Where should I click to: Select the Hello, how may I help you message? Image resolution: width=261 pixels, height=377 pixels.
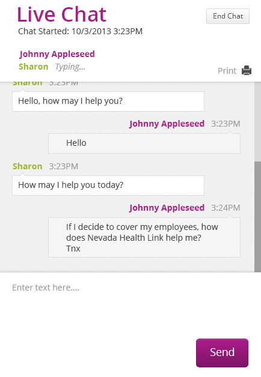(108, 101)
